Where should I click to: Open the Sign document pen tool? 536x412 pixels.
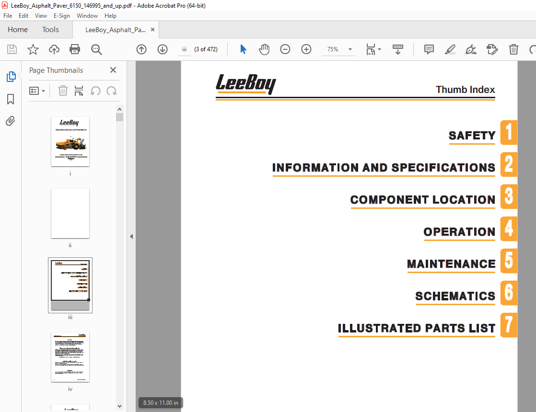(x=471, y=49)
